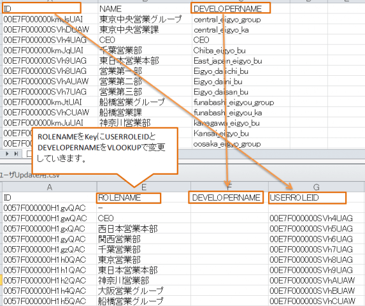Select column E header in lower sheet
Viewport: 365px width, 306px height.
click(143, 187)
